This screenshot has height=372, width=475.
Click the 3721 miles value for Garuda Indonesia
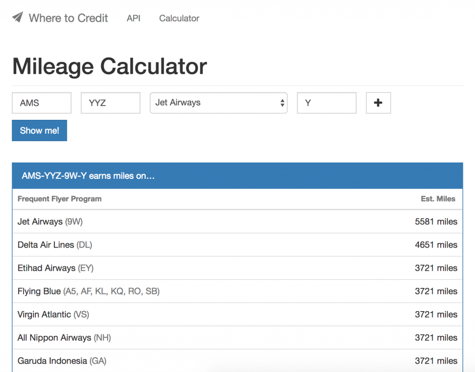click(436, 361)
